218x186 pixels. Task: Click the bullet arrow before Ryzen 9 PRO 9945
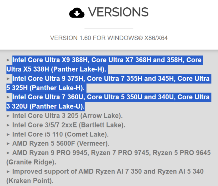[x=8, y=153]
